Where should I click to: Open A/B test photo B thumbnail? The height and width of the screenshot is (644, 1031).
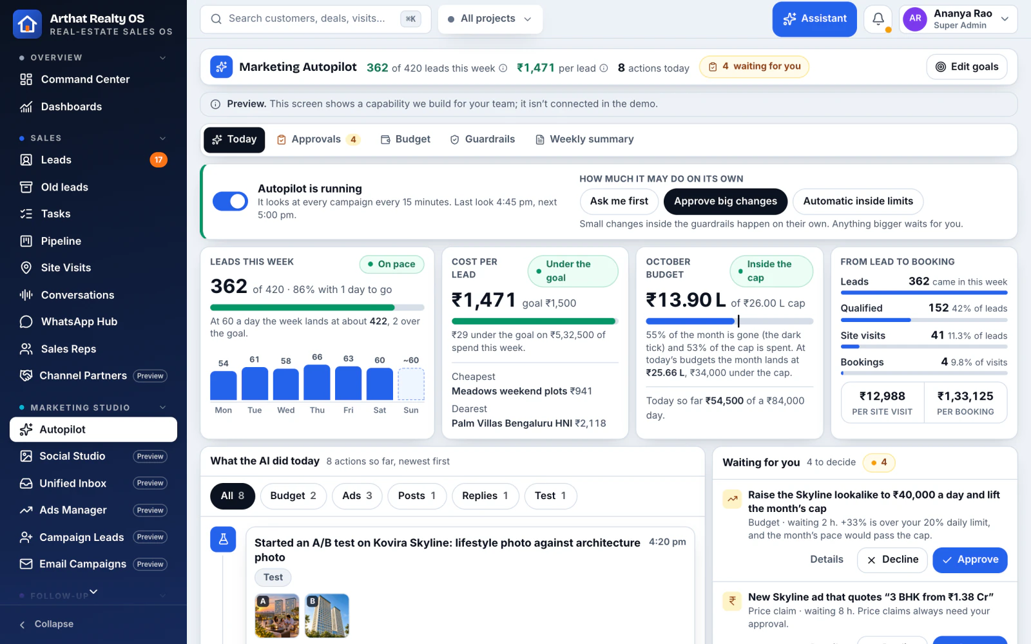pos(327,616)
